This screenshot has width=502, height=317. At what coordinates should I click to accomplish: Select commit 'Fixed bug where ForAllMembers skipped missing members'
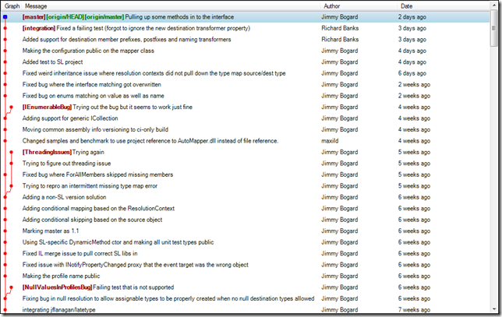97,174
